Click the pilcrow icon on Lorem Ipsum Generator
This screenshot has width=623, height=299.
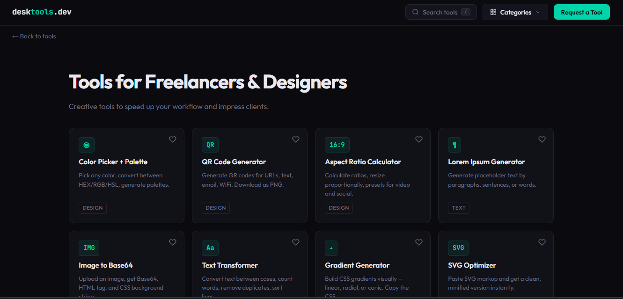click(x=454, y=145)
